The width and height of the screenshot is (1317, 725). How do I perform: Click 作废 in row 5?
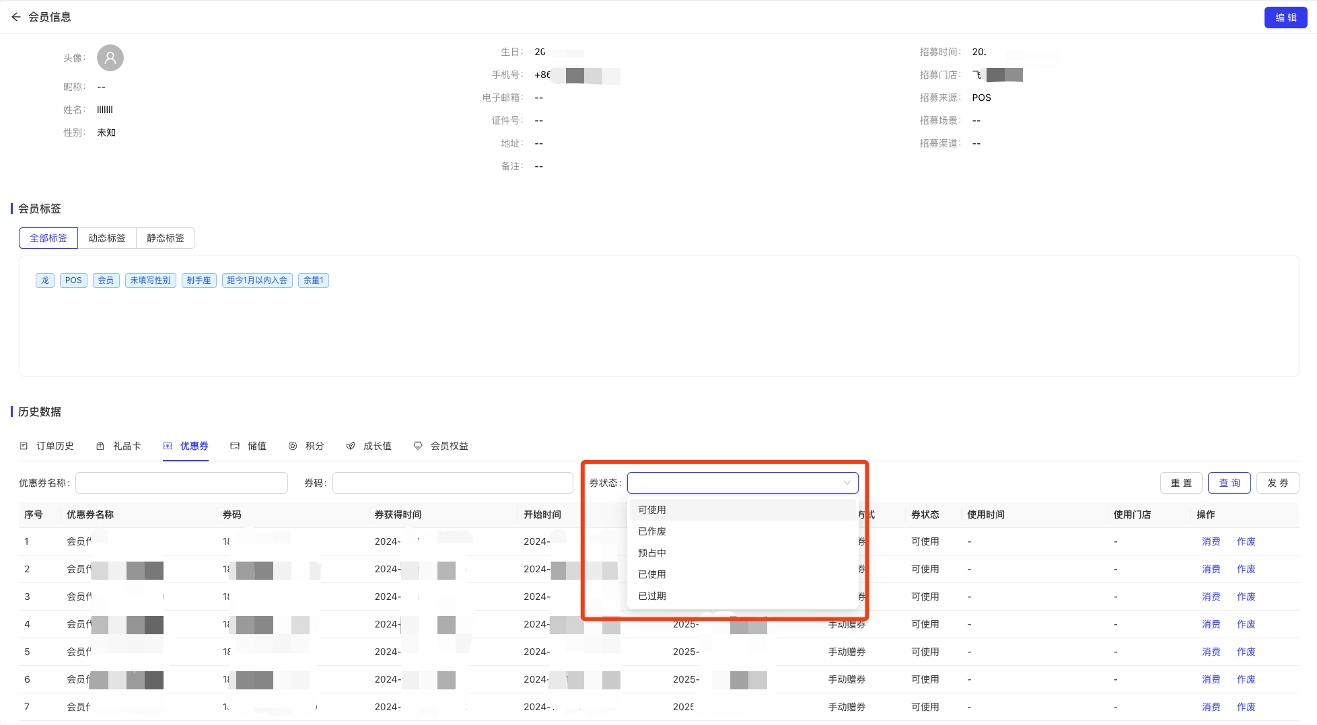pyautogui.click(x=1246, y=652)
